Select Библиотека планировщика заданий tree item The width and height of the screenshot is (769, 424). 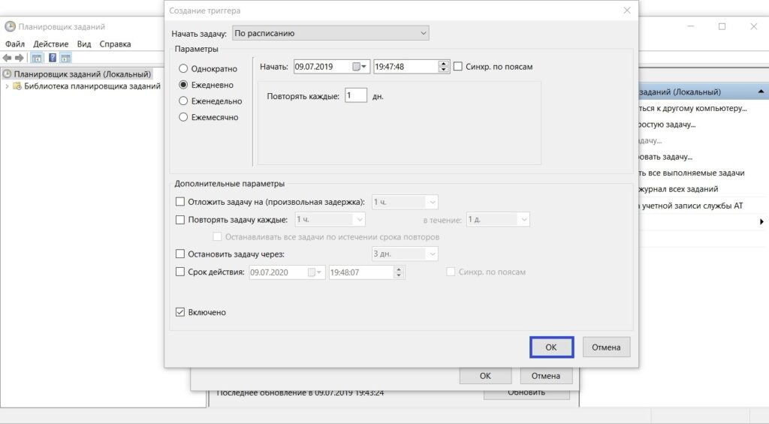click(x=92, y=86)
